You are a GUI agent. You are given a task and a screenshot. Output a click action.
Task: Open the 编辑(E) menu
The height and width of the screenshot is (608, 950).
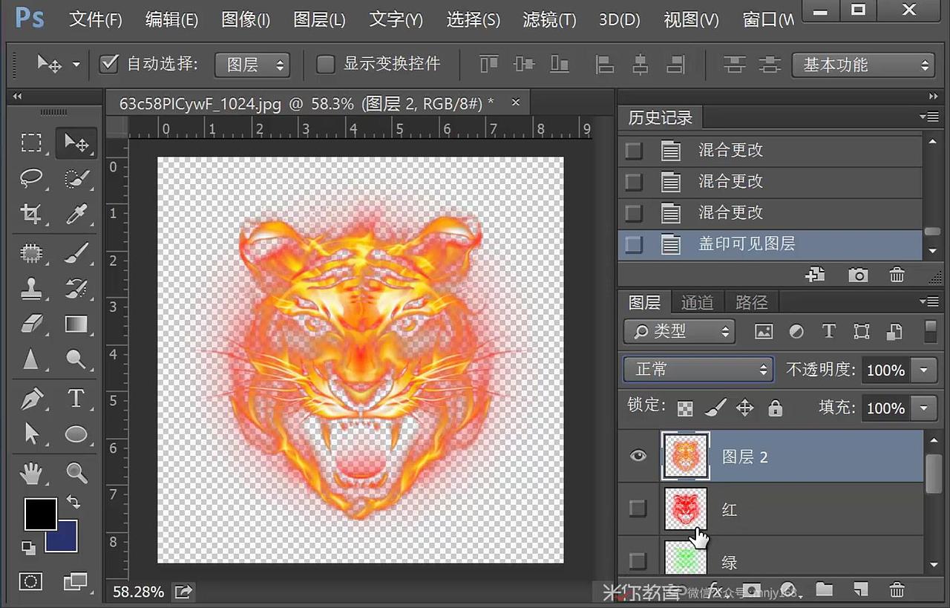[x=172, y=19]
